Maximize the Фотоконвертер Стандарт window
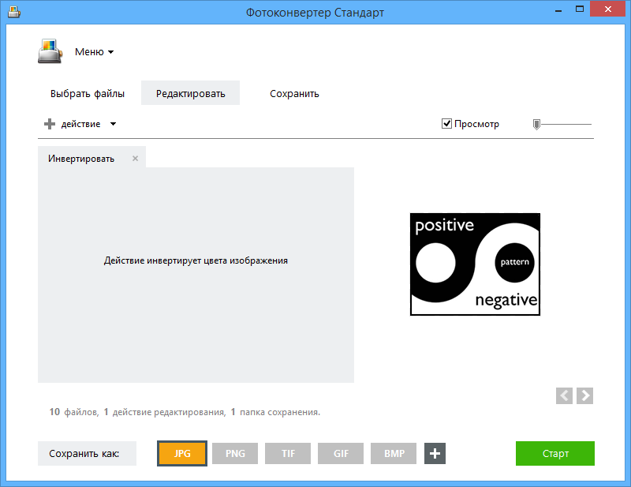This screenshot has height=487, width=631. [x=580, y=9]
